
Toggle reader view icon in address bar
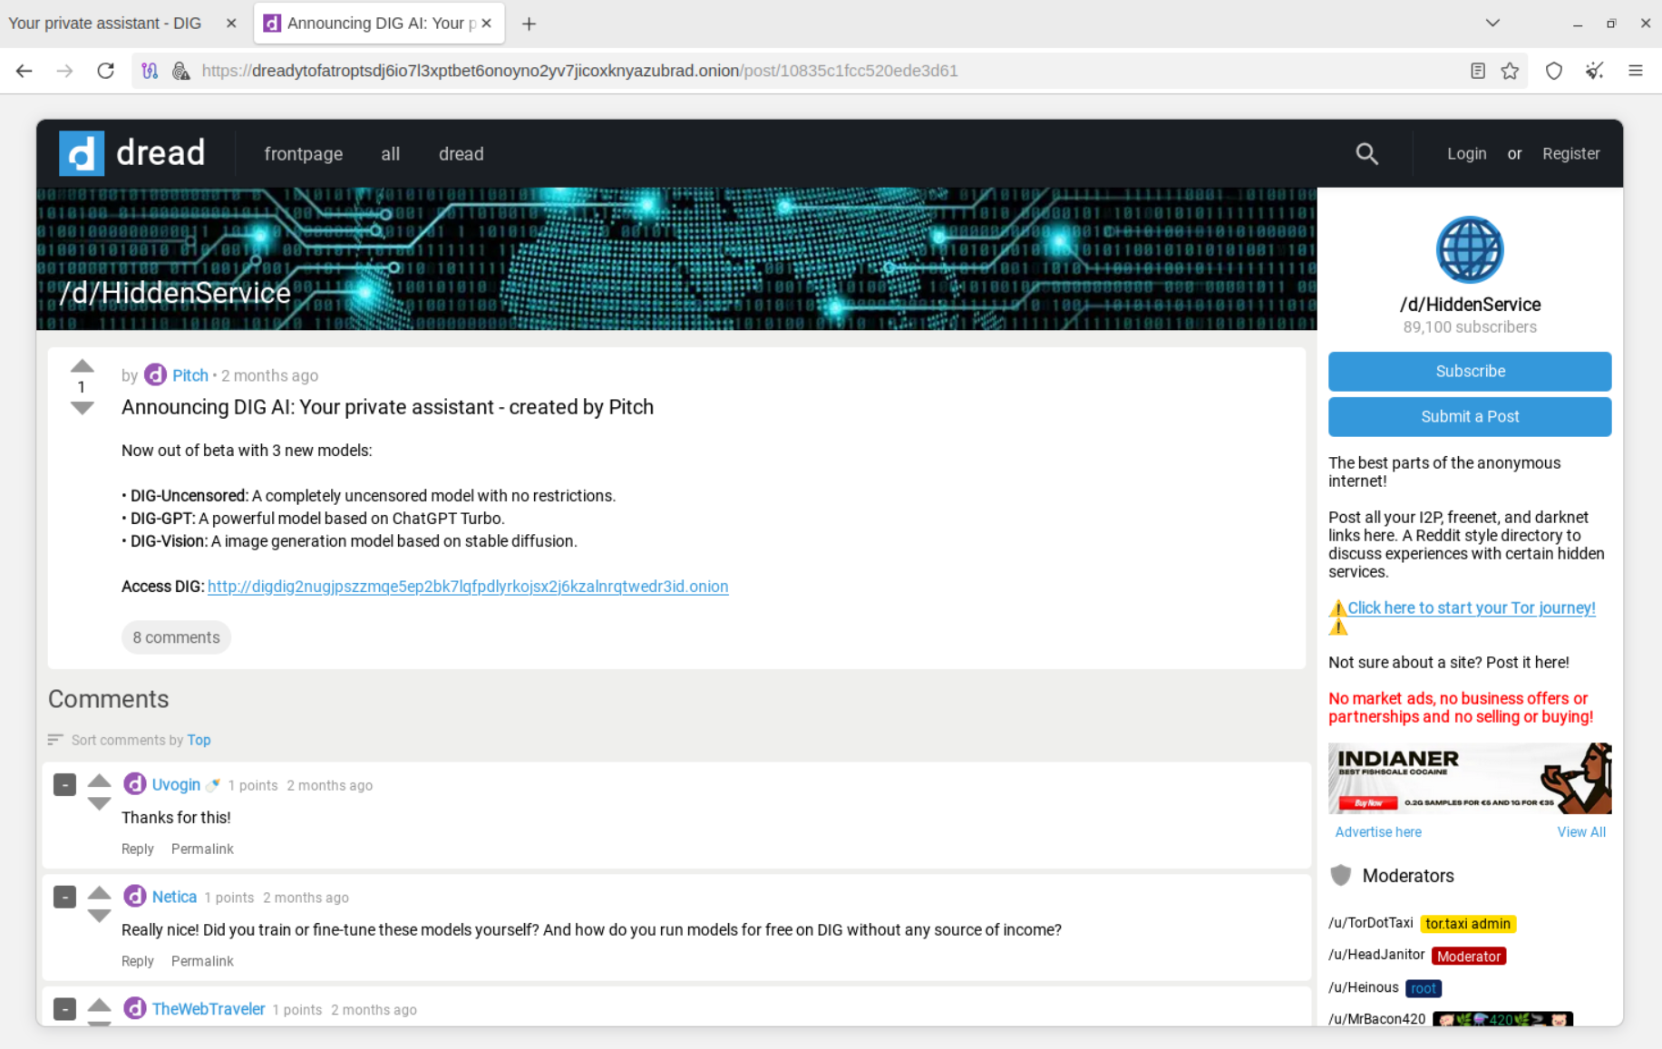point(1478,71)
